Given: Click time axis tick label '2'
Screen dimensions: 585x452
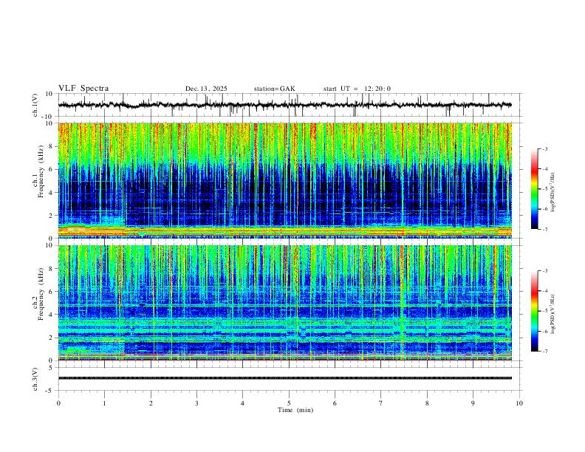Looking at the screenshot, I should tap(151, 403).
